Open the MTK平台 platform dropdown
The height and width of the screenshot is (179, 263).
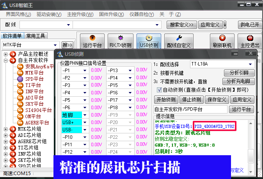coord(55,45)
